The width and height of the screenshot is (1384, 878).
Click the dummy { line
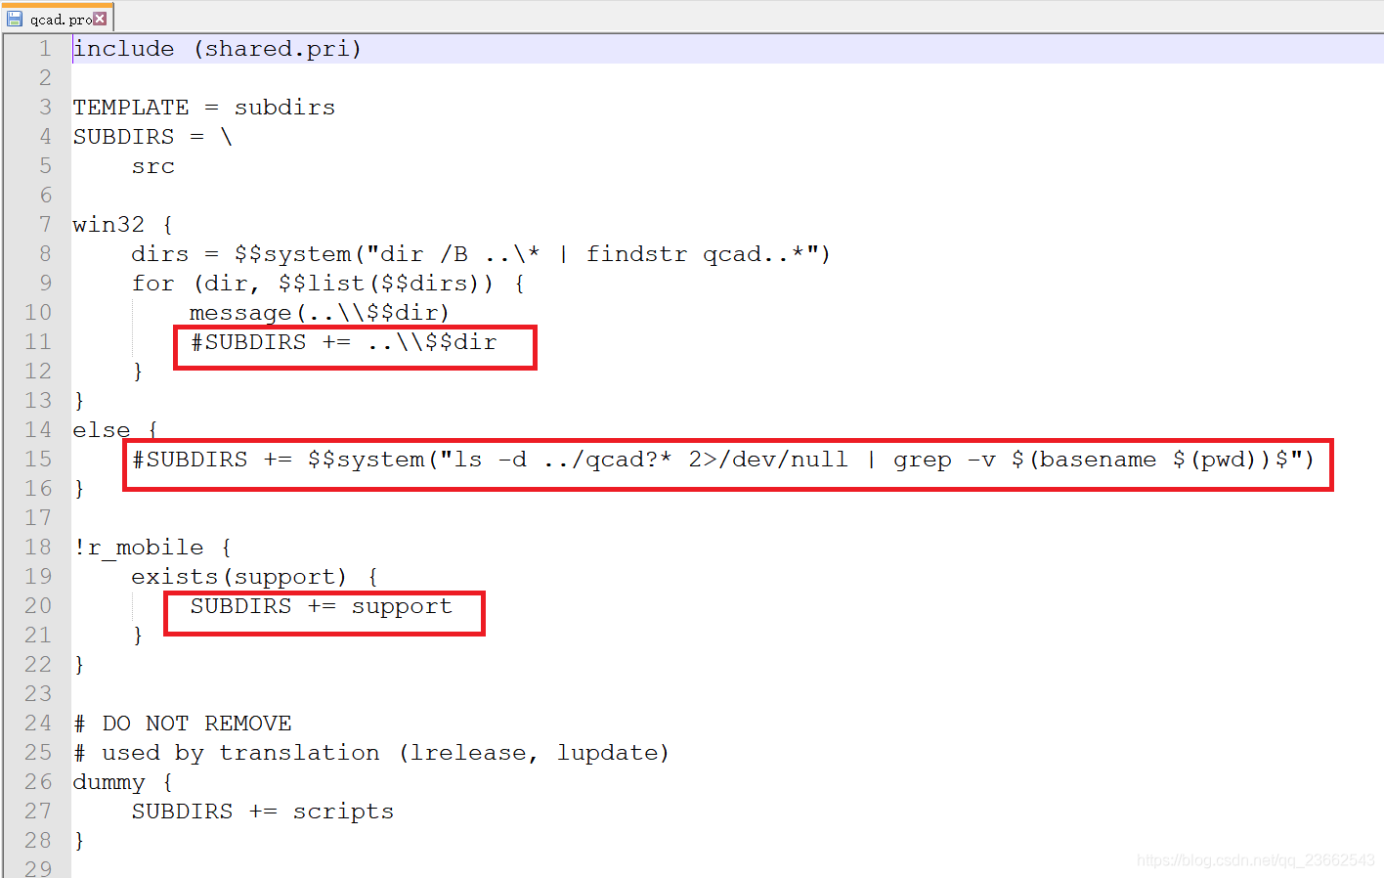click(123, 782)
